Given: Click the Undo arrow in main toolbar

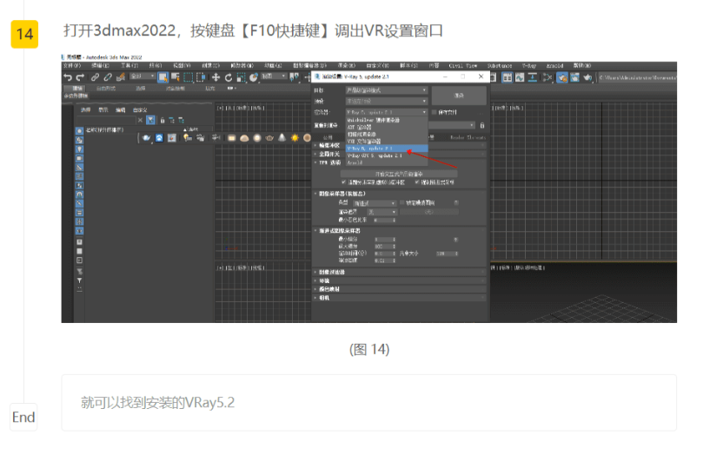Looking at the screenshot, I should point(68,77).
